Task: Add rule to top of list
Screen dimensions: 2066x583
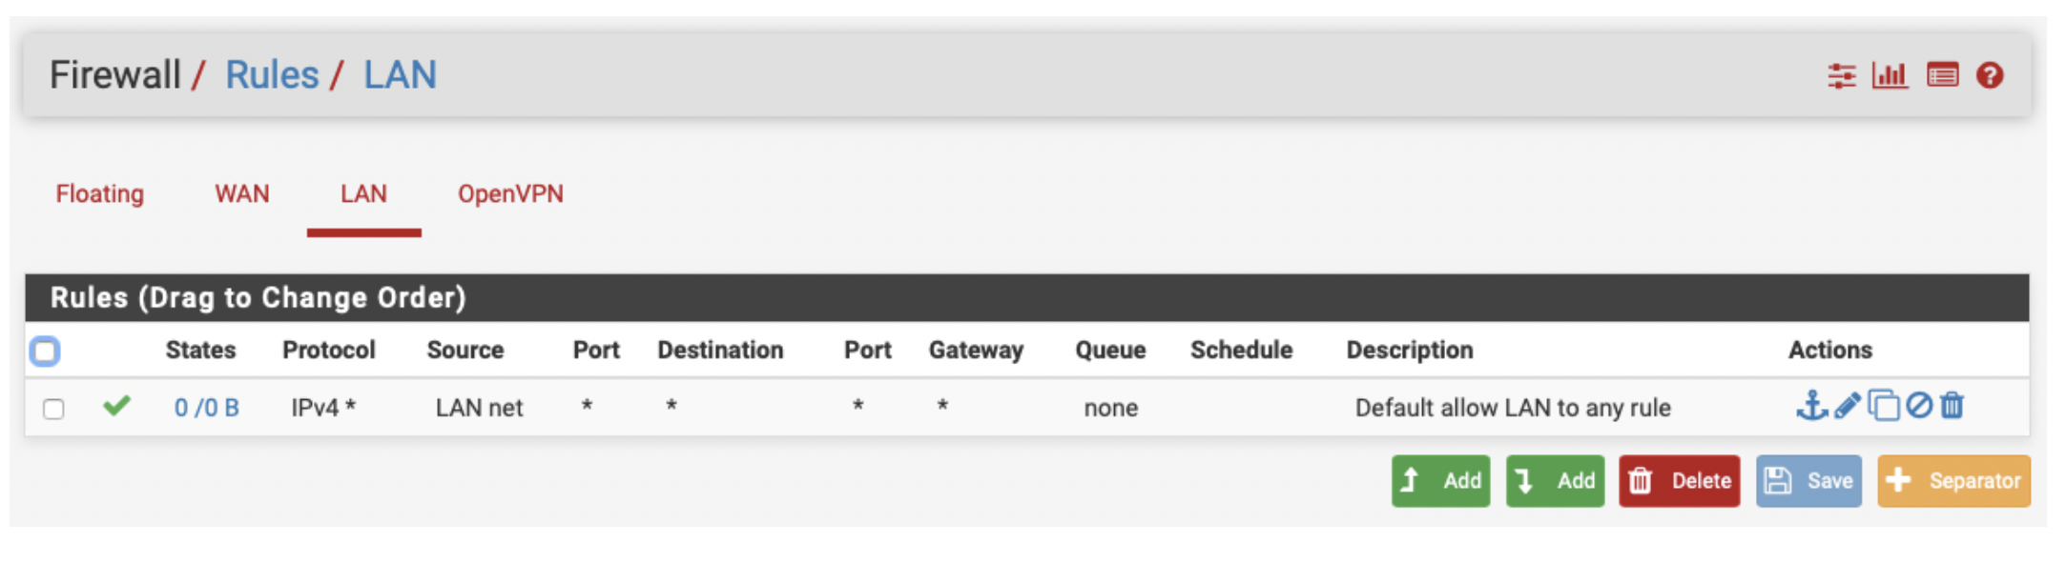Action: pyautogui.click(x=1440, y=481)
